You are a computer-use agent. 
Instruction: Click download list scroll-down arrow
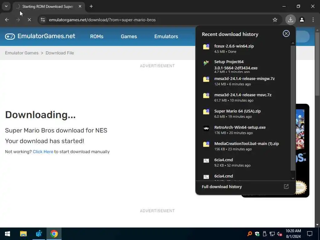[x=293, y=178]
